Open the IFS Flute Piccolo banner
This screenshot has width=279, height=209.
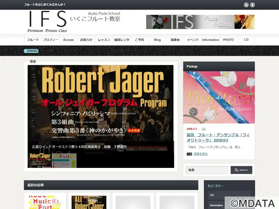pos(200,22)
